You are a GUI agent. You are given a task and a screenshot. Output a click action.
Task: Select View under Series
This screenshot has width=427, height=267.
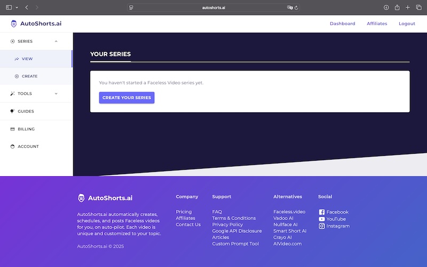(36, 59)
